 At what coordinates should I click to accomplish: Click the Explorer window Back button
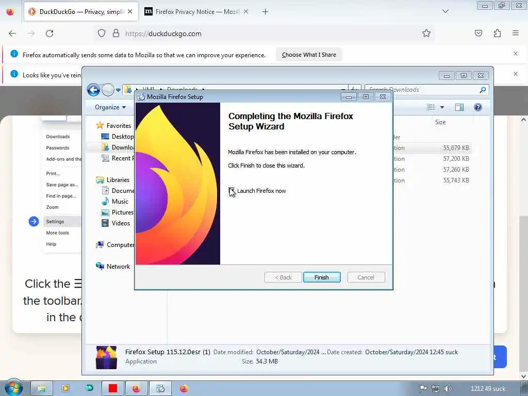(93, 90)
